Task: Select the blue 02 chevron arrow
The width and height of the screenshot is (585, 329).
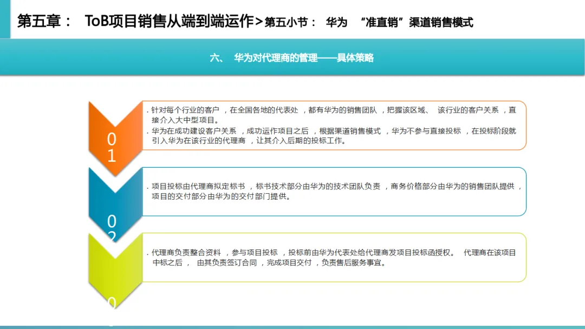Action: tap(115, 204)
